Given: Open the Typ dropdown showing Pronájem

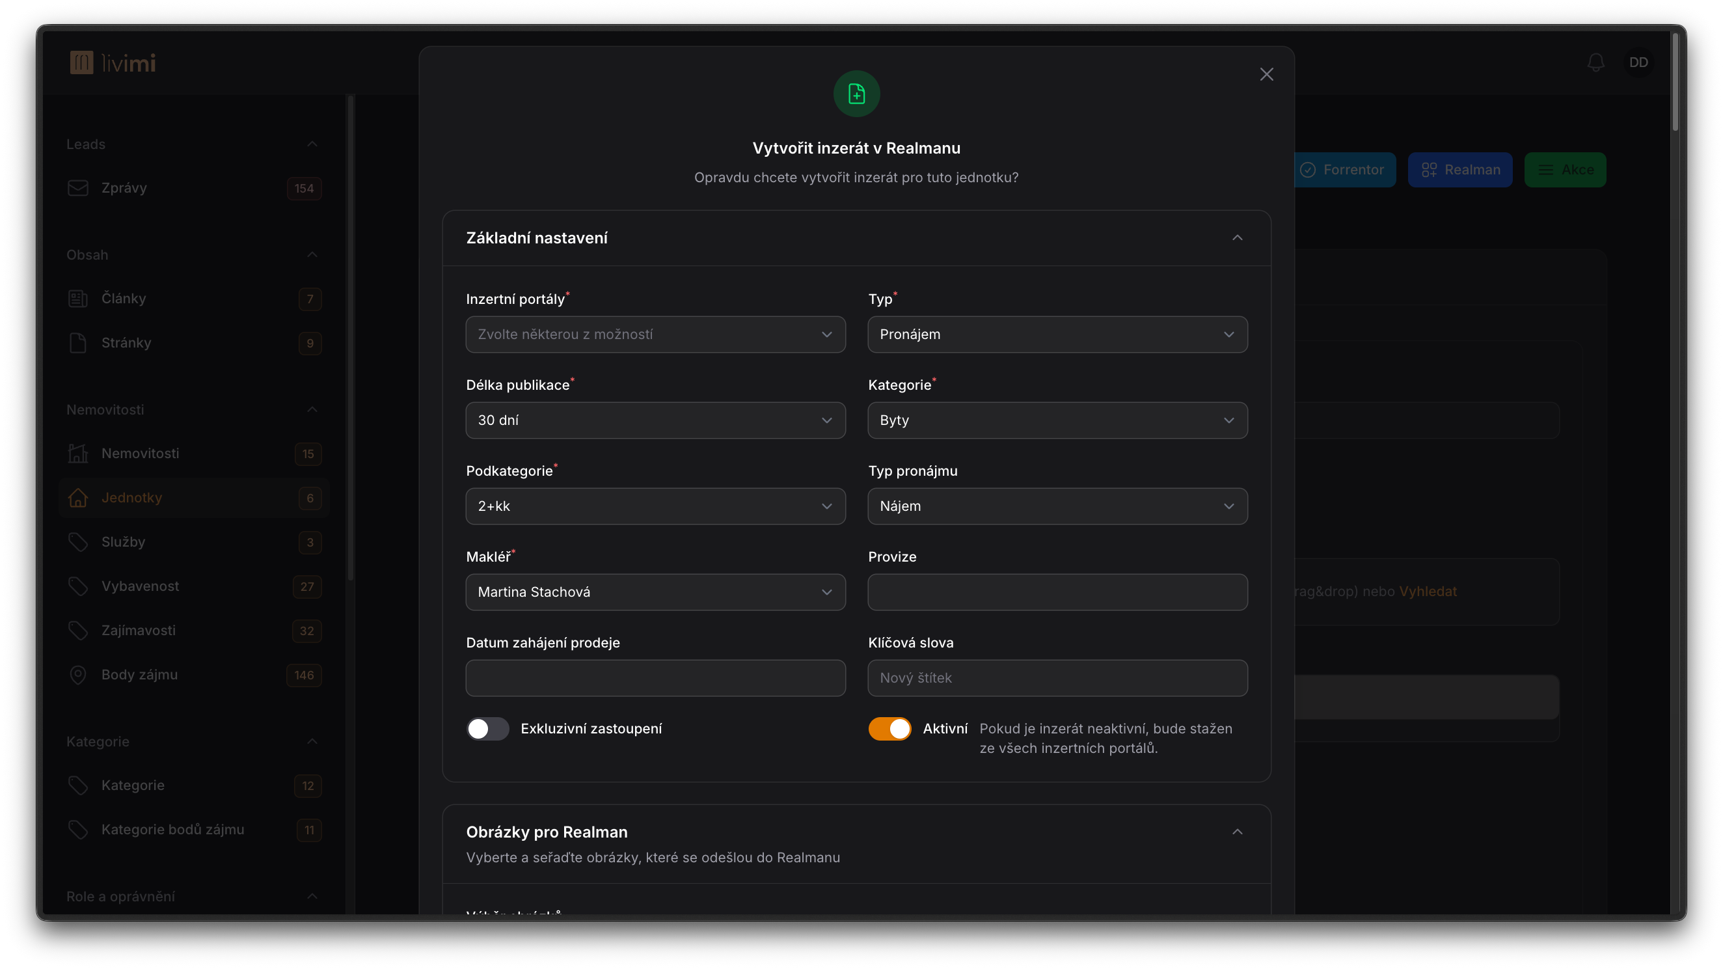Looking at the screenshot, I should [1057, 334].
